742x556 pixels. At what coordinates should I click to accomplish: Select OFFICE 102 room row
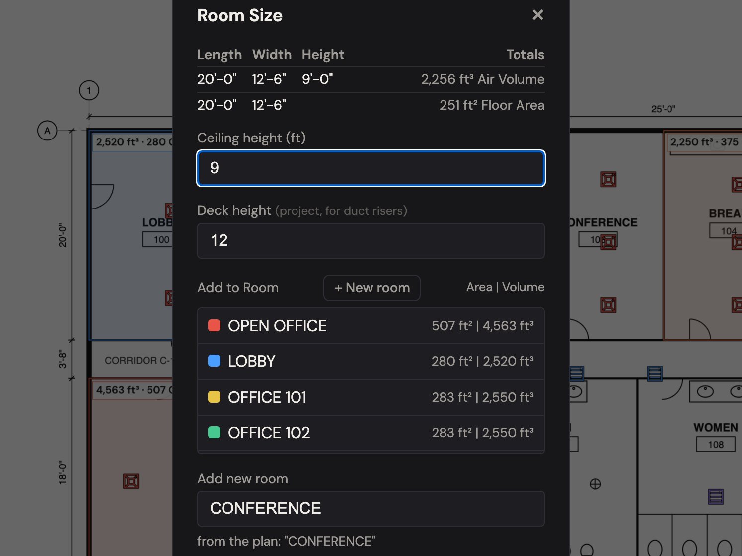tap(371, 433)
